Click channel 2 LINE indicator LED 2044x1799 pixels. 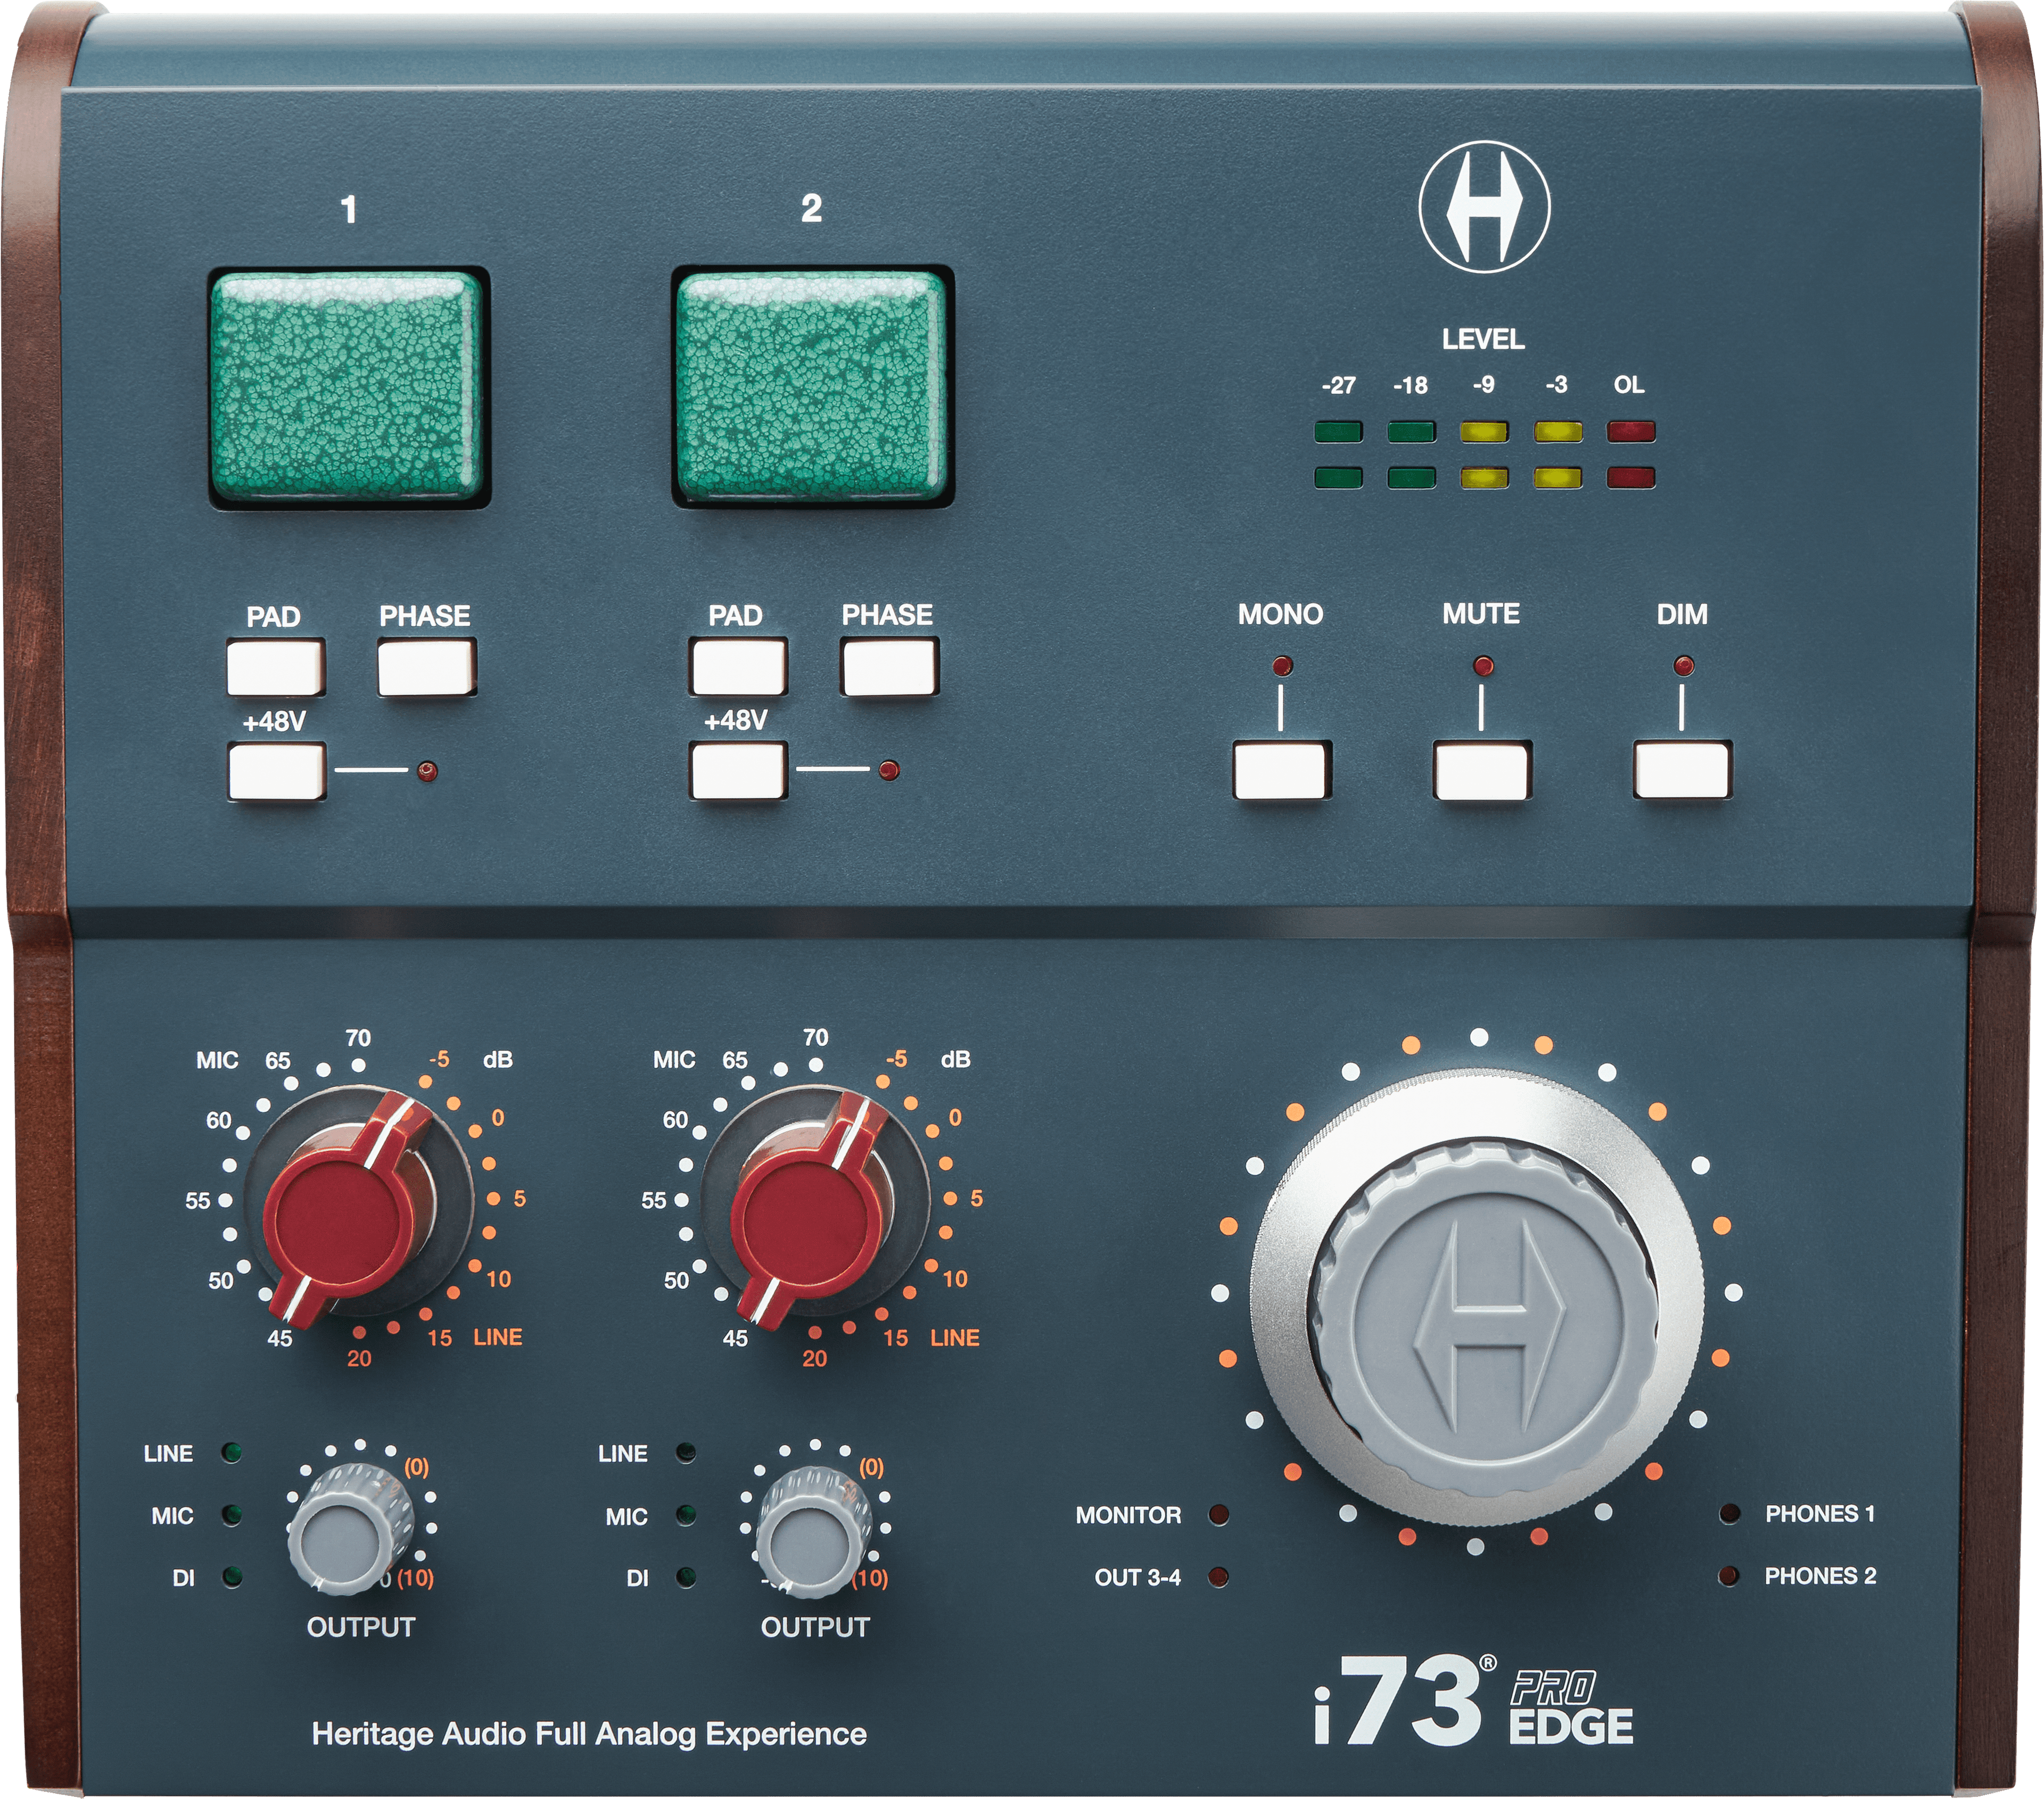686,1453
